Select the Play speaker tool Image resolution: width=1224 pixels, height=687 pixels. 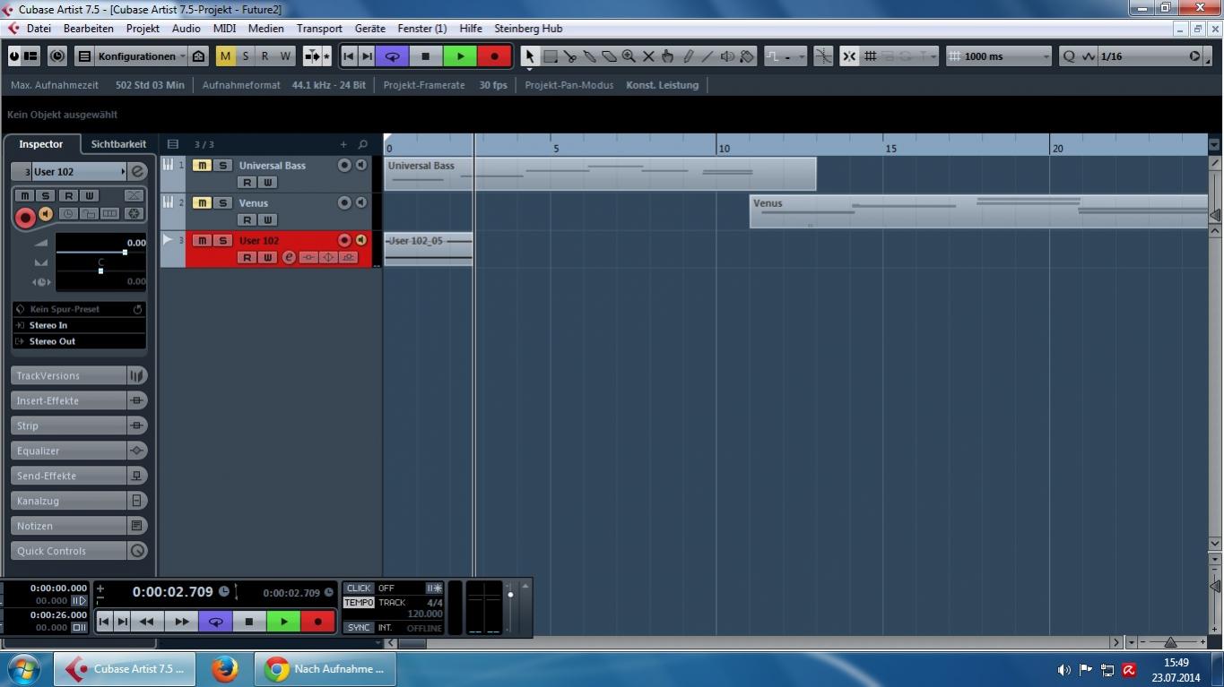coord(727,56)
